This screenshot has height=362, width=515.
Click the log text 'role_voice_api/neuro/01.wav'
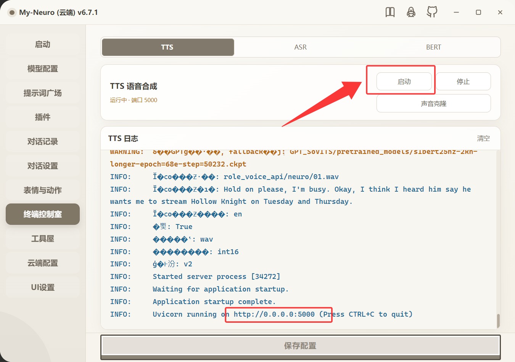tap(281, 177)
